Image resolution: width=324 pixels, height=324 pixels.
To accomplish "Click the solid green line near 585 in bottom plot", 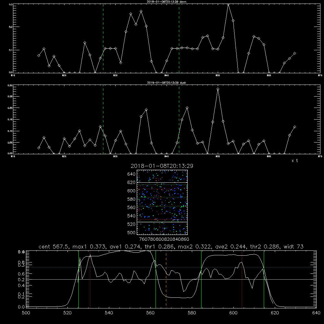I will [201, 279].
